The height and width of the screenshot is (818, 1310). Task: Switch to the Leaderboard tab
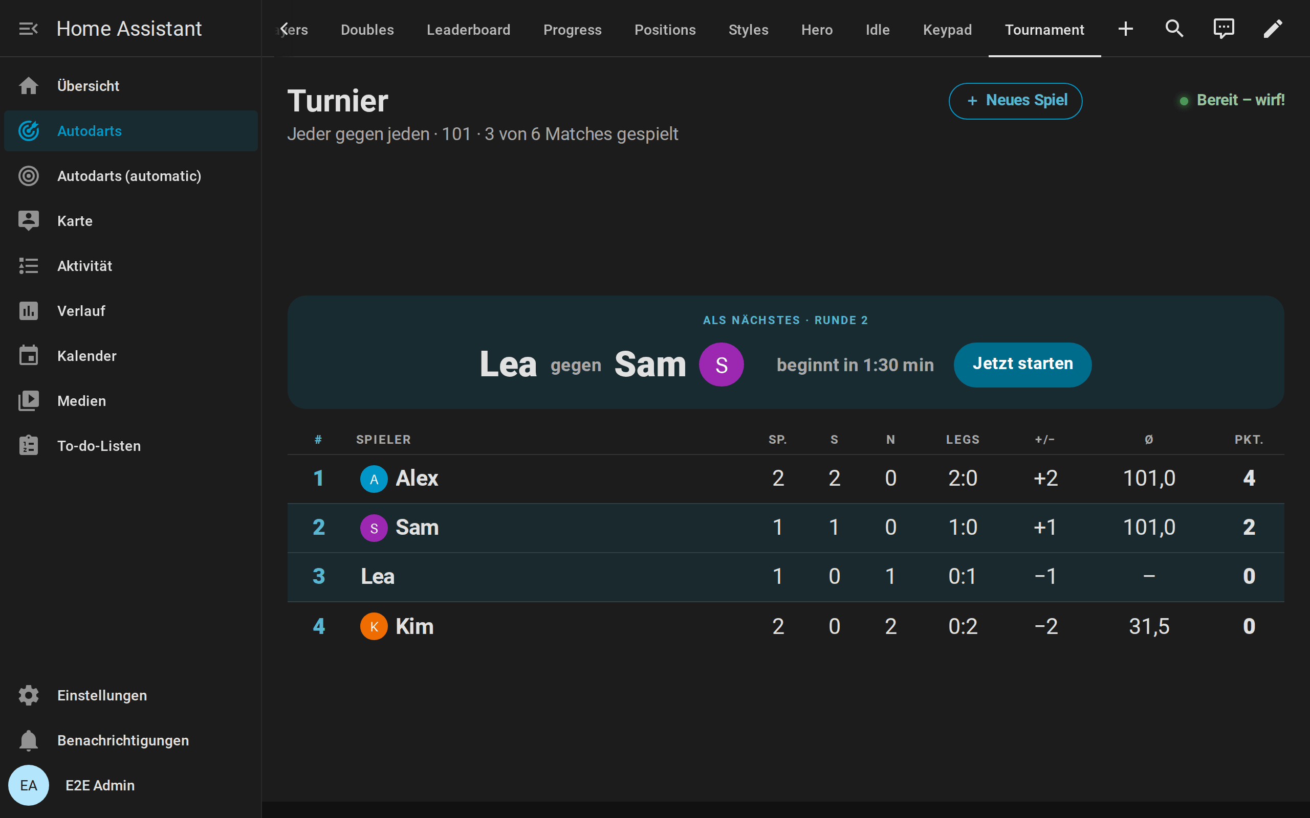[468, 30]
